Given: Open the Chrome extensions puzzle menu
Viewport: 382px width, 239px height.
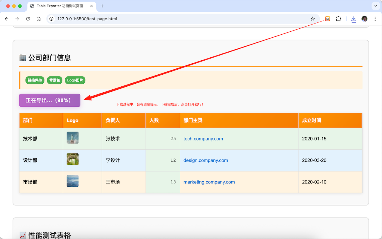Looking at the screenshot, I should click(x=338, y=19).
